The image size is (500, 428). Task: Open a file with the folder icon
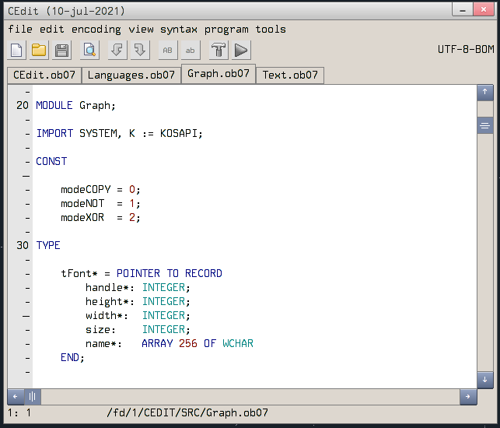coord(39,51)
